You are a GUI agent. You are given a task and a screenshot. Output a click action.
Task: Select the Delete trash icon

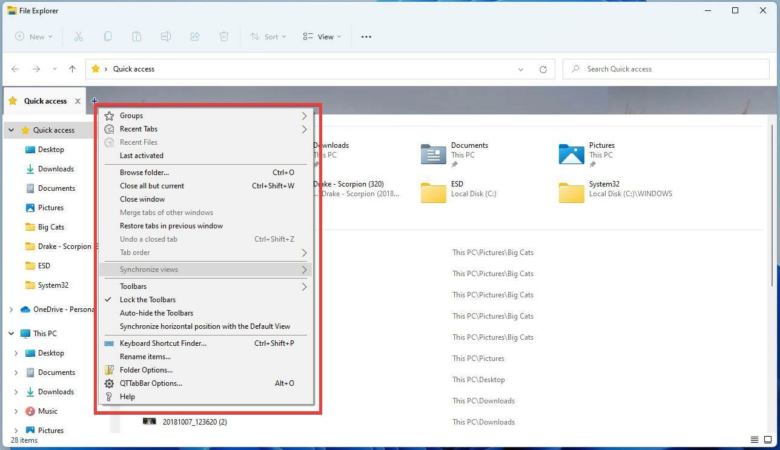[224, 36]
